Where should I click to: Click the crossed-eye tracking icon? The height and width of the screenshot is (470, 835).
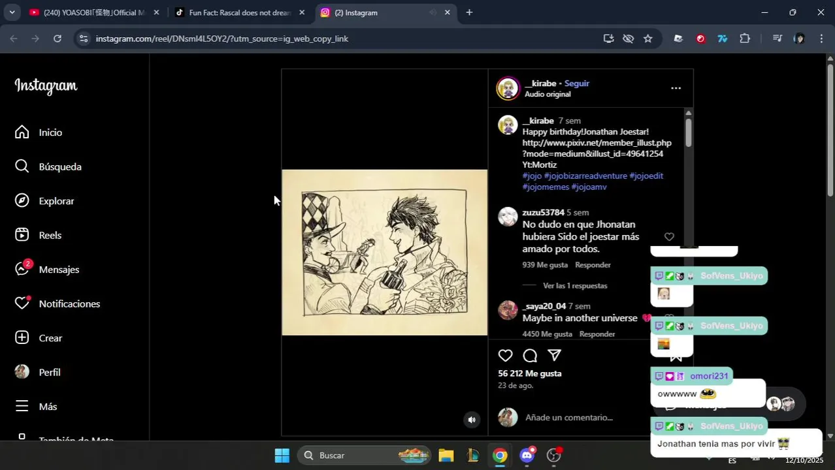(x=628, y=39)
